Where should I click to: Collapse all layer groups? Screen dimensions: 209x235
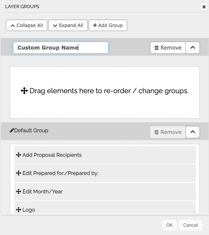tap(27, 25)
